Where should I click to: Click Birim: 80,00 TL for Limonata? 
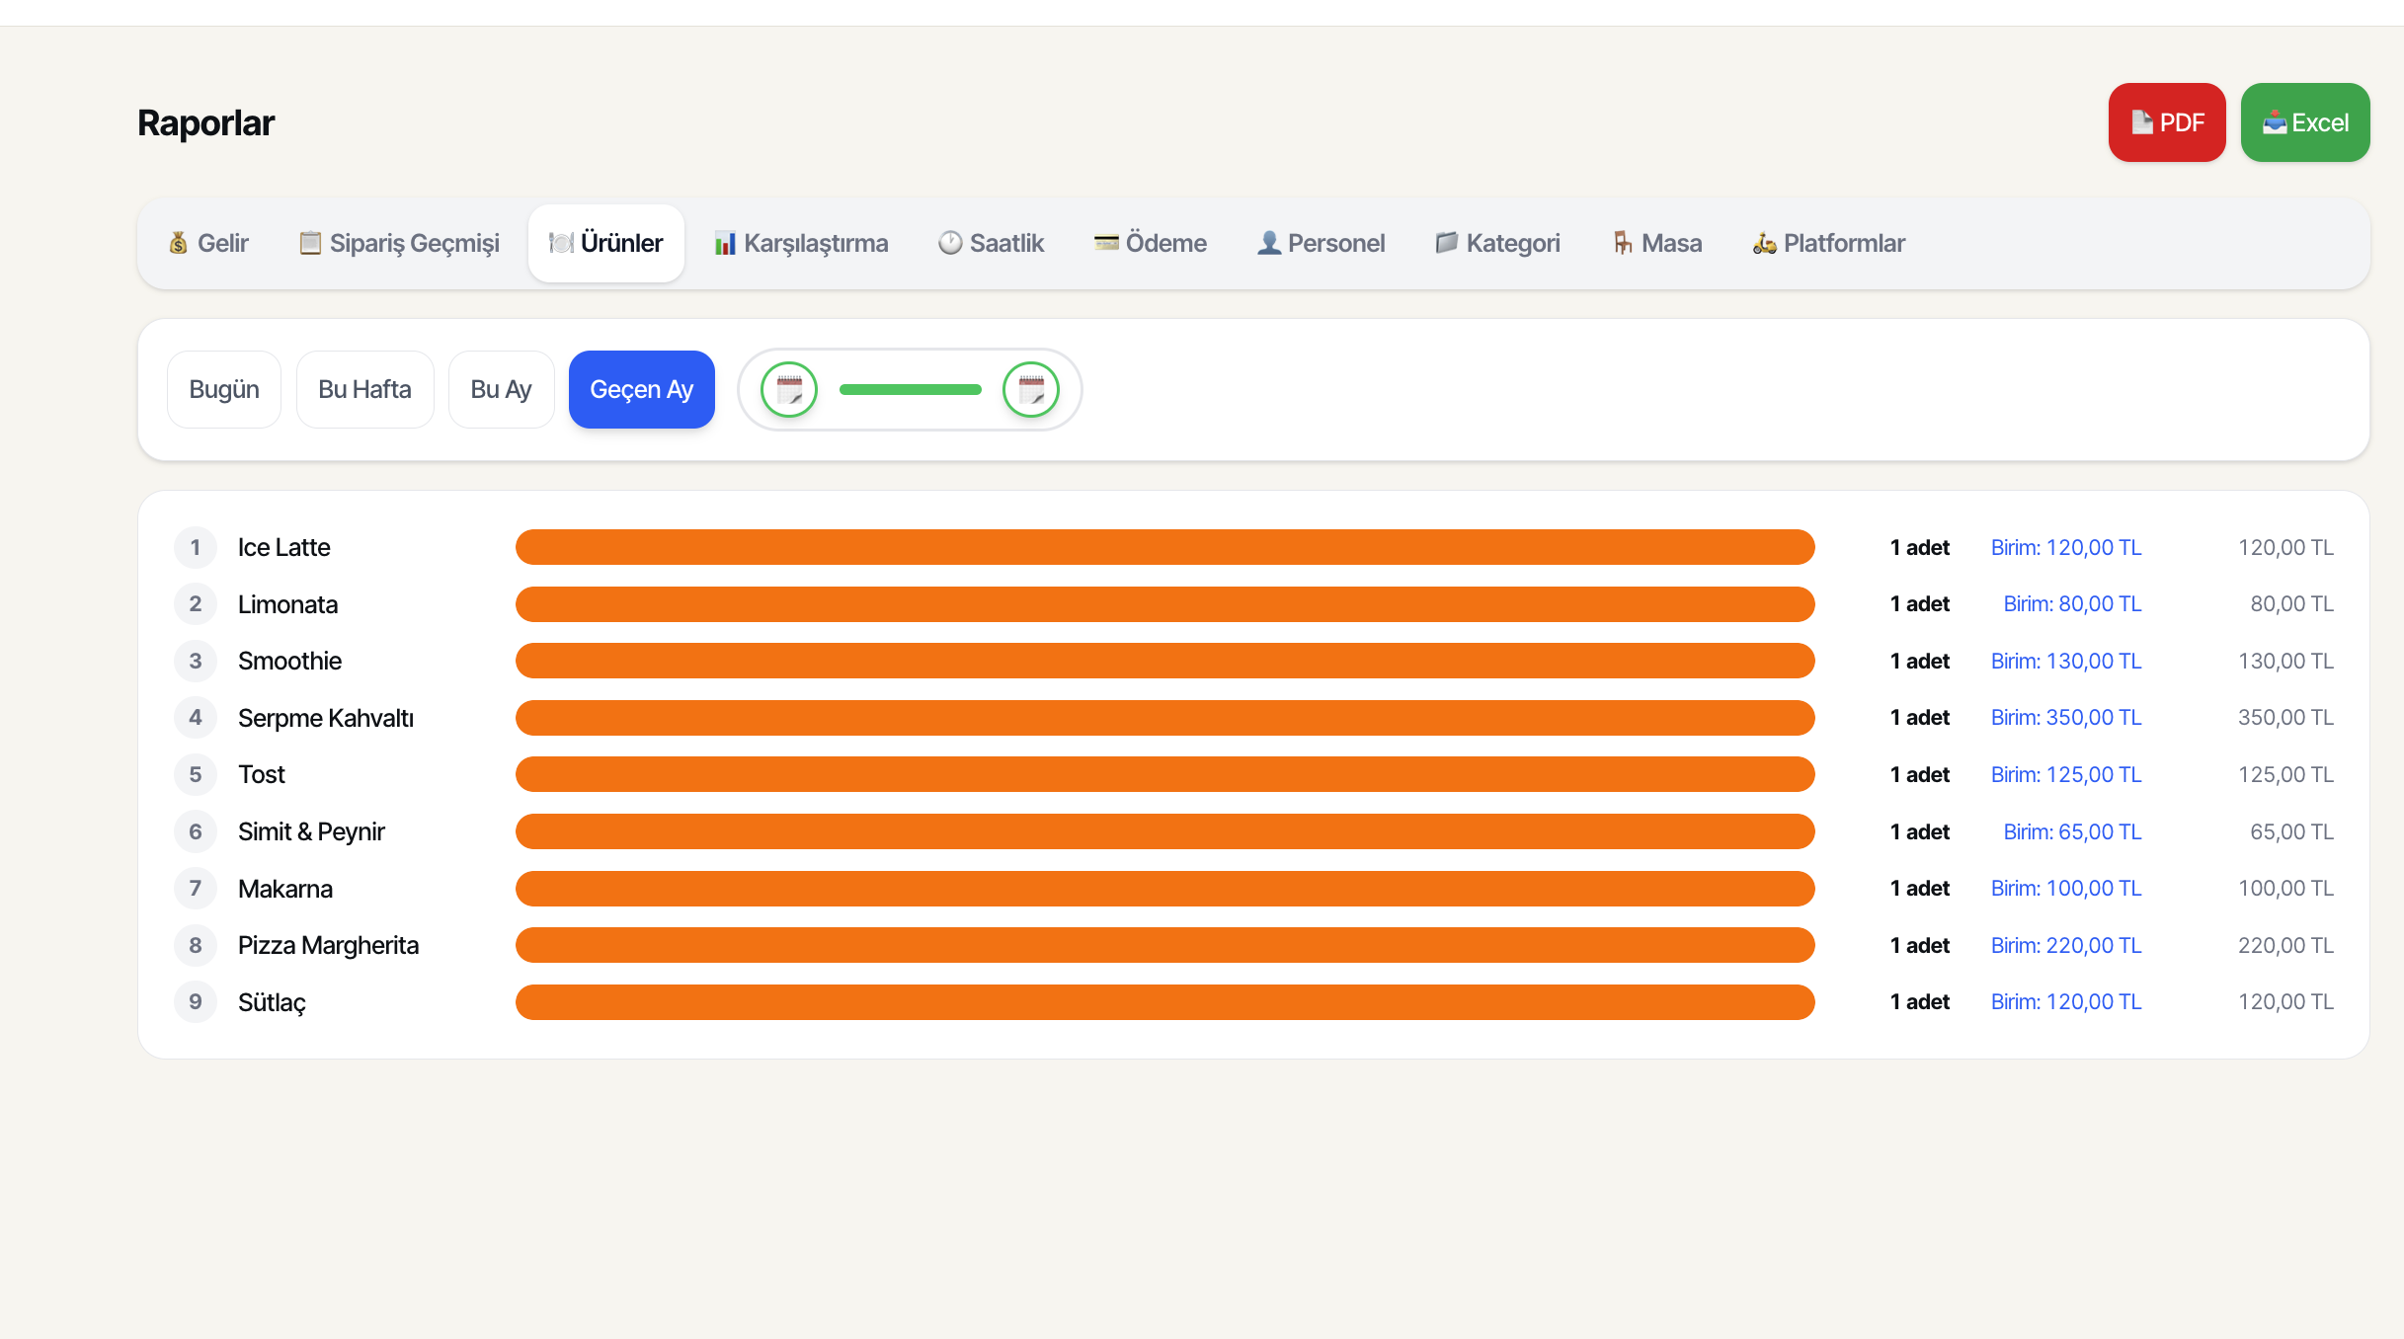[x=2072, y=604]
